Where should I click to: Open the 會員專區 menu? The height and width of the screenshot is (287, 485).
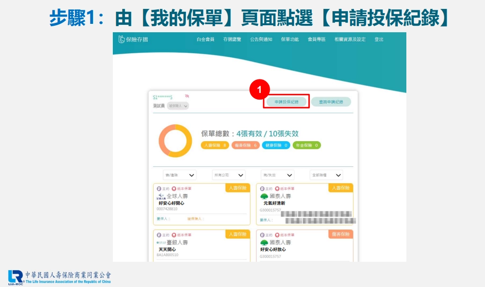[316, 39]
